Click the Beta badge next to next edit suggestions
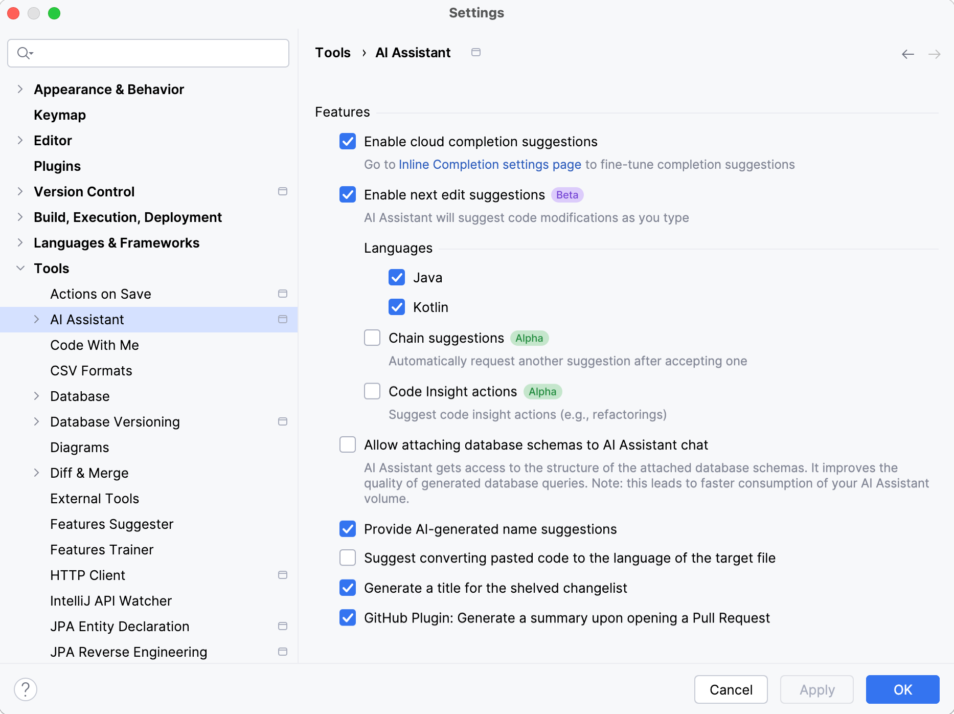Image resolution: width=954 pixels, height=714 pixels. click(567, 195)
